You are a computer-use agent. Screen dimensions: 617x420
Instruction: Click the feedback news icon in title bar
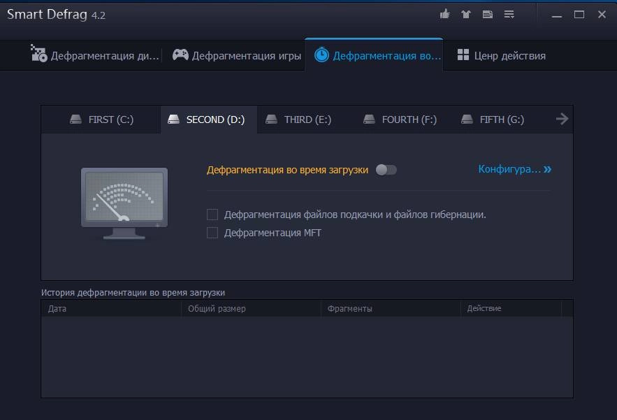pyautogui.click(x=488, y=15)
